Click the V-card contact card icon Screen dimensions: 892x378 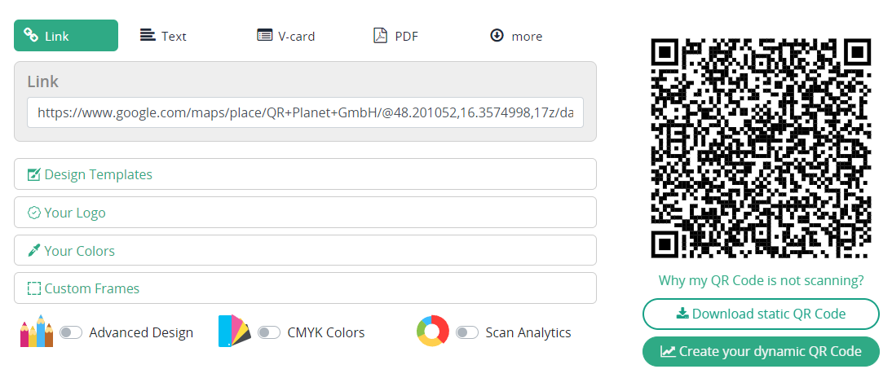pos(264,35)
